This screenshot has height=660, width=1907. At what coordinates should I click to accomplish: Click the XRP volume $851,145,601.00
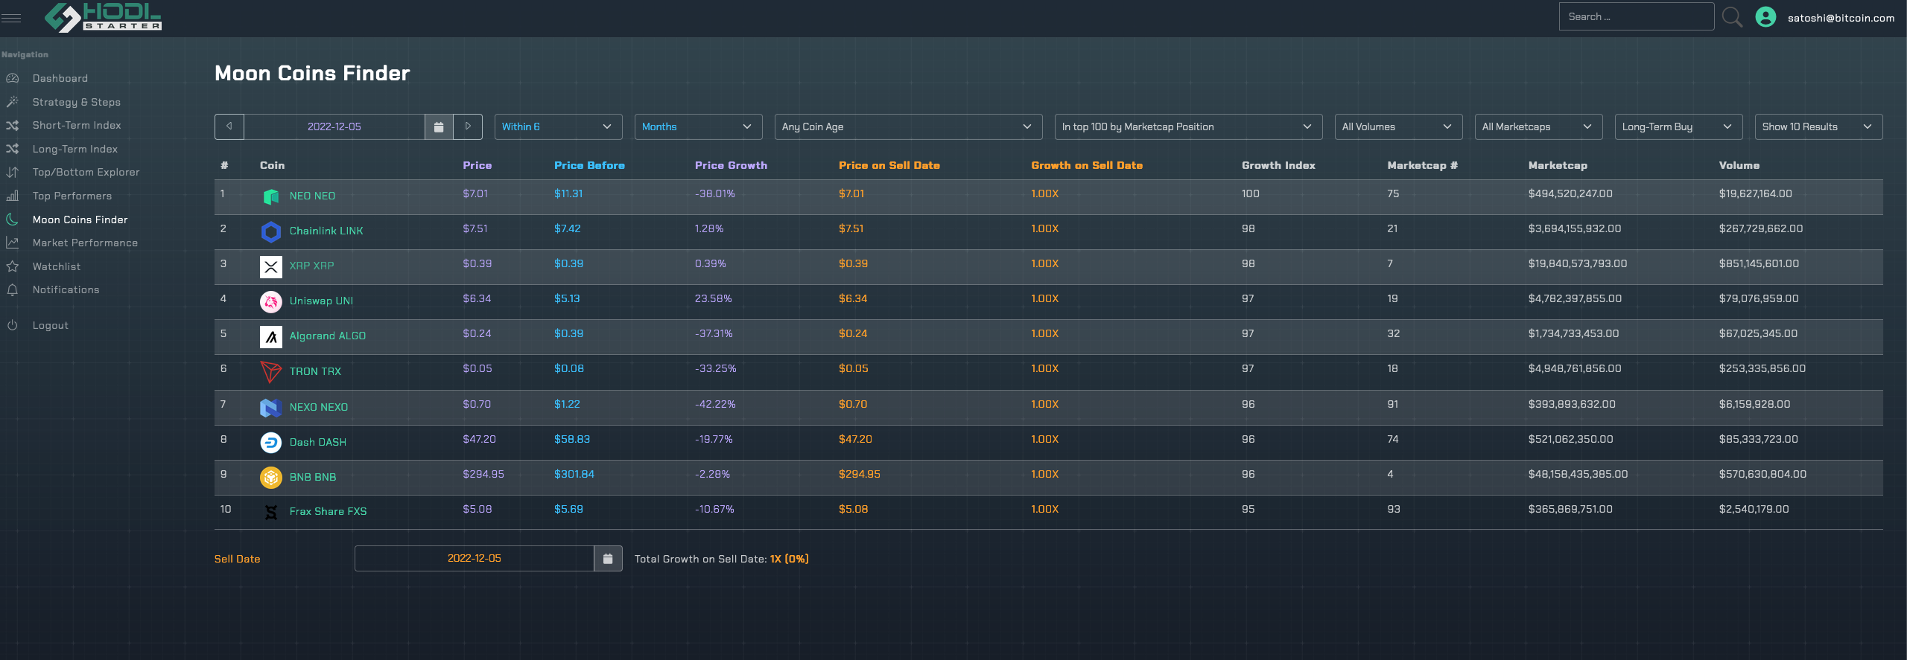1759,263
